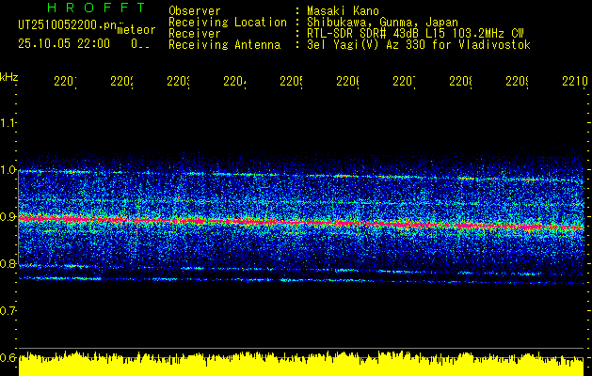
Task: Click the kHz axis unit label
Action: [x=9, y=77]
